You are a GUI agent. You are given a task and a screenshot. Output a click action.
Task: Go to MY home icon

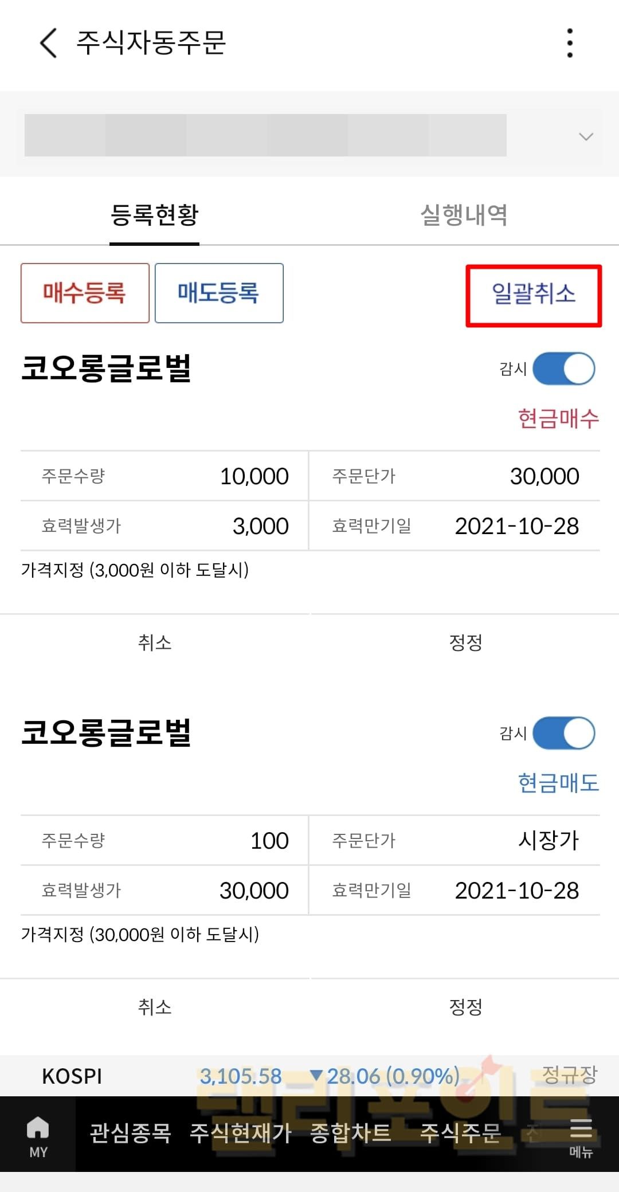pos(38,1136)
